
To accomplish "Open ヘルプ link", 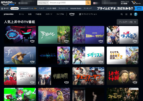I will 42,8.
